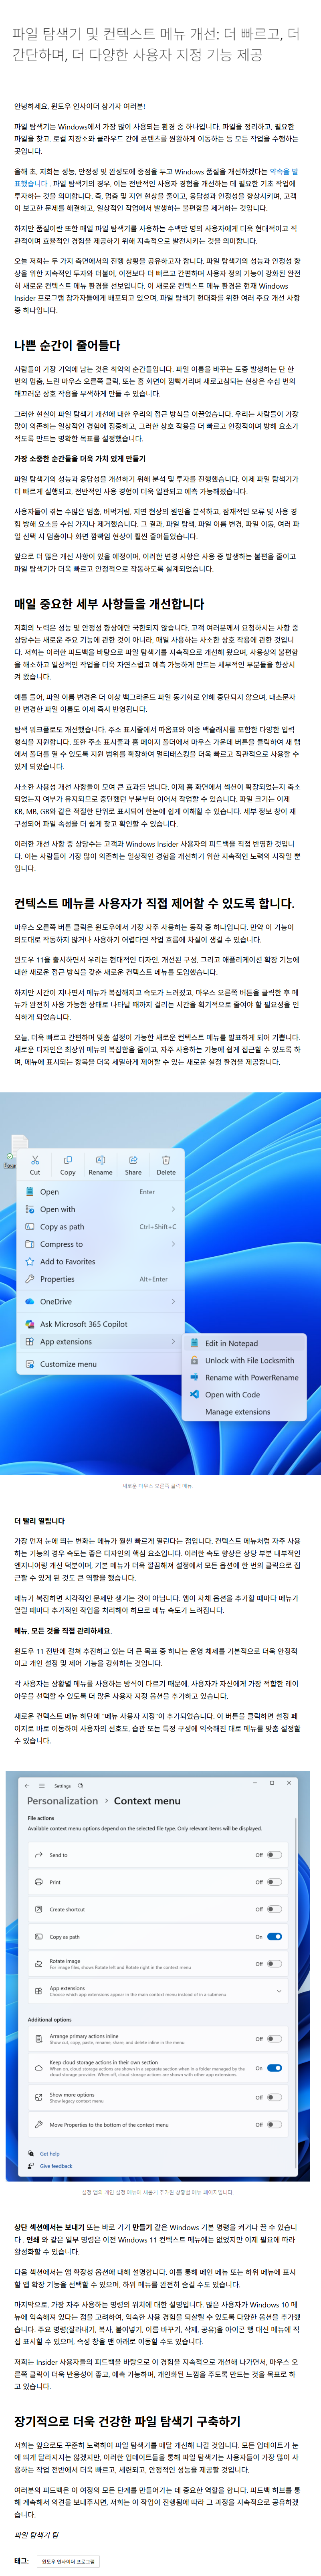Choose Customize menu entry
The width and height of the screenshot is (321, 2576).
100,1364
